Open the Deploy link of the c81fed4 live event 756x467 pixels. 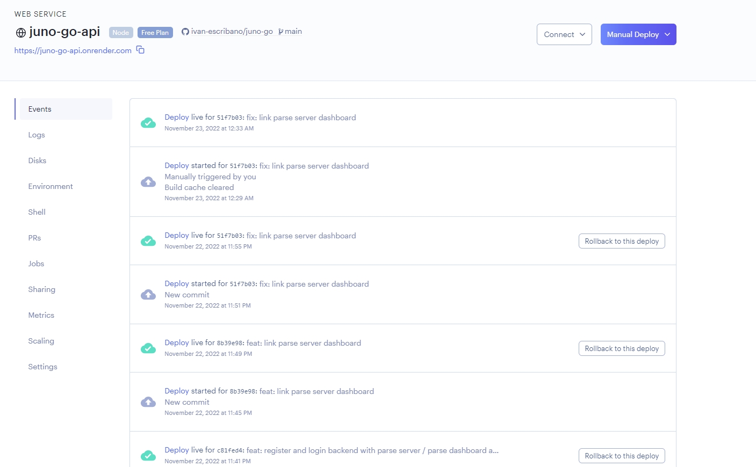(x=177, y=450)
